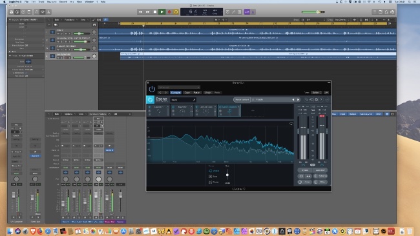Viewport: 420px width, 236px height.
Task: Open the Tracks area Functions menu
Action: (x=69, y=20)
